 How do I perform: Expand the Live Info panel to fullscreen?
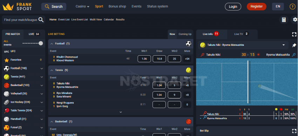pos(294,34)
